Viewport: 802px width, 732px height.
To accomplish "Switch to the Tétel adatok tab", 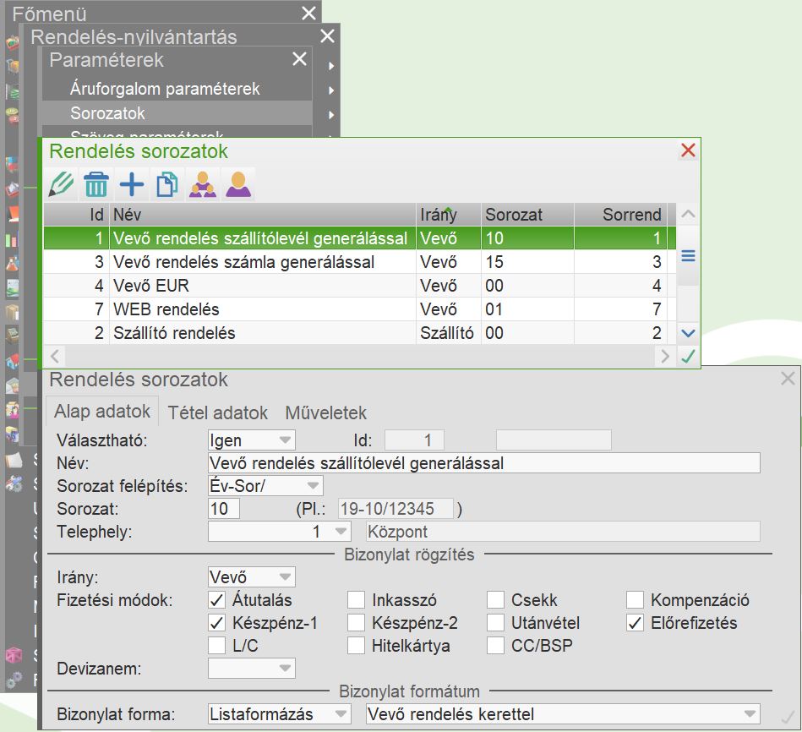I will coord(218,412).
